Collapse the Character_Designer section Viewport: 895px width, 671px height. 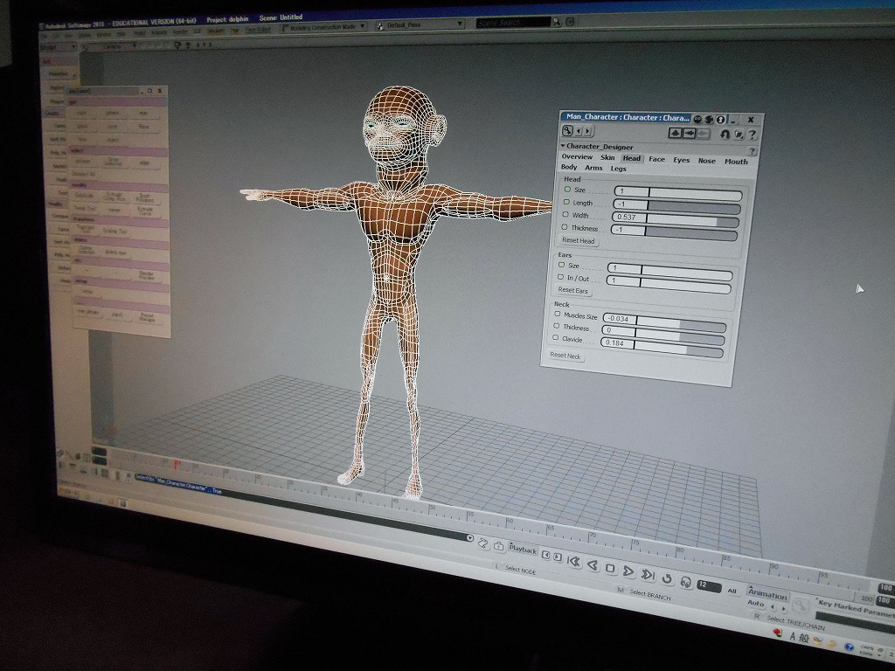[x=563, y=146]
